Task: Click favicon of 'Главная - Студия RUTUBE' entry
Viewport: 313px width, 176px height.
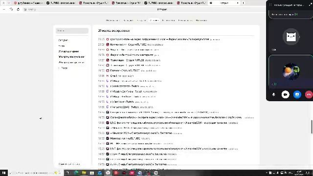Action: pos(108,70)
